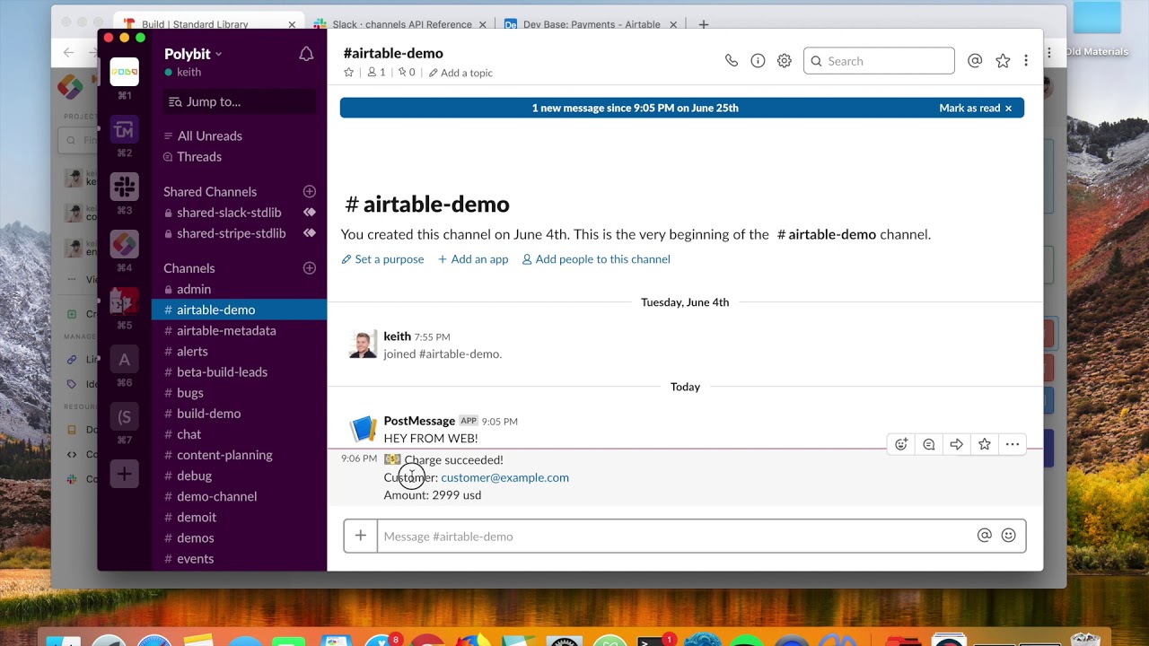This screenshot has height=646, width=1149.
Task: Click the browser back arrow button
Action: tap(68, 53)
